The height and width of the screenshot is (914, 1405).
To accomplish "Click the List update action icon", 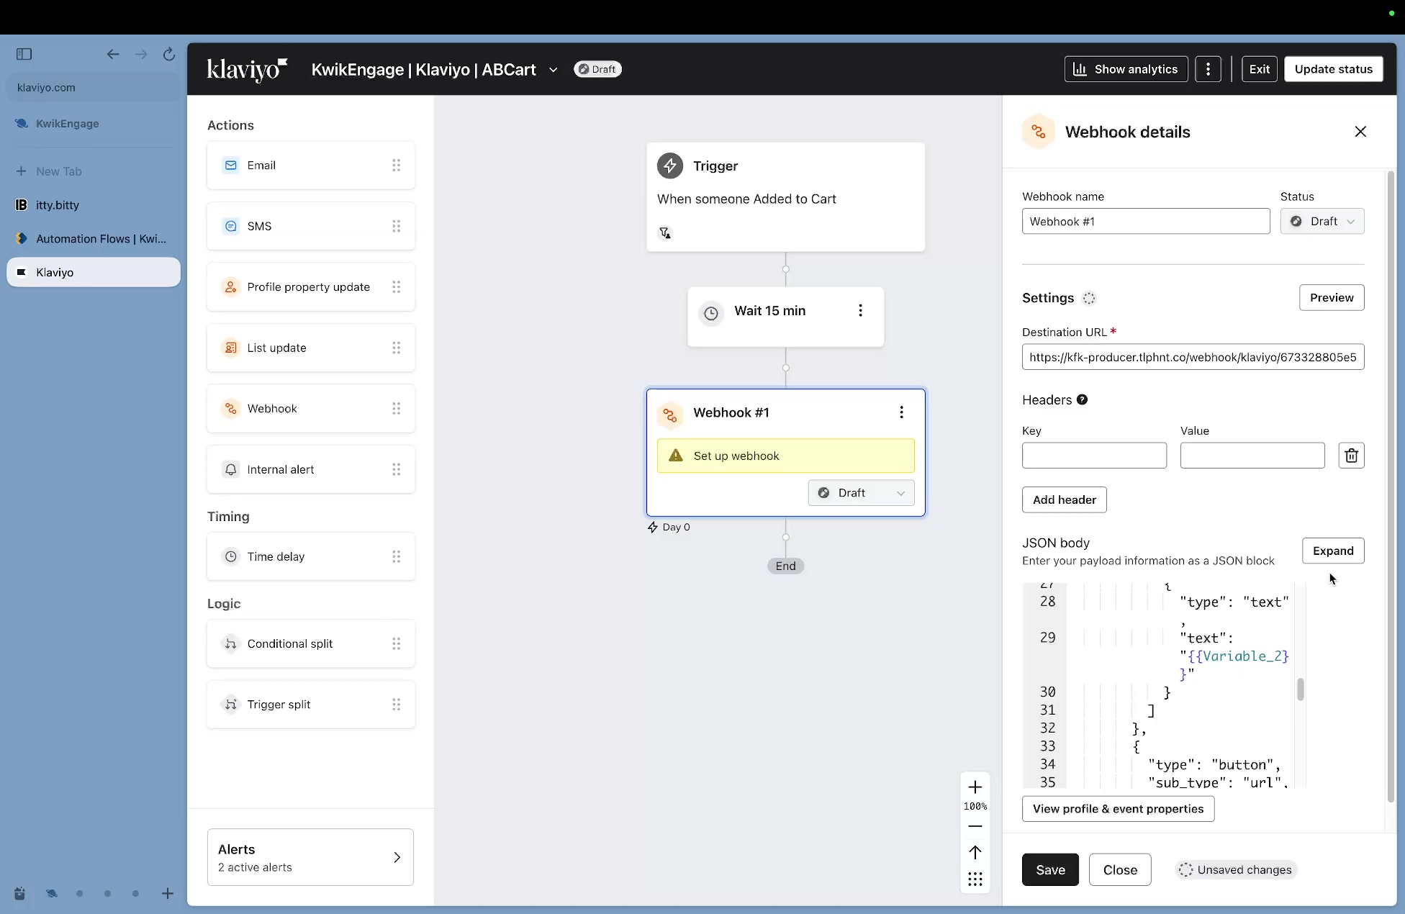I will pos(230,348).
